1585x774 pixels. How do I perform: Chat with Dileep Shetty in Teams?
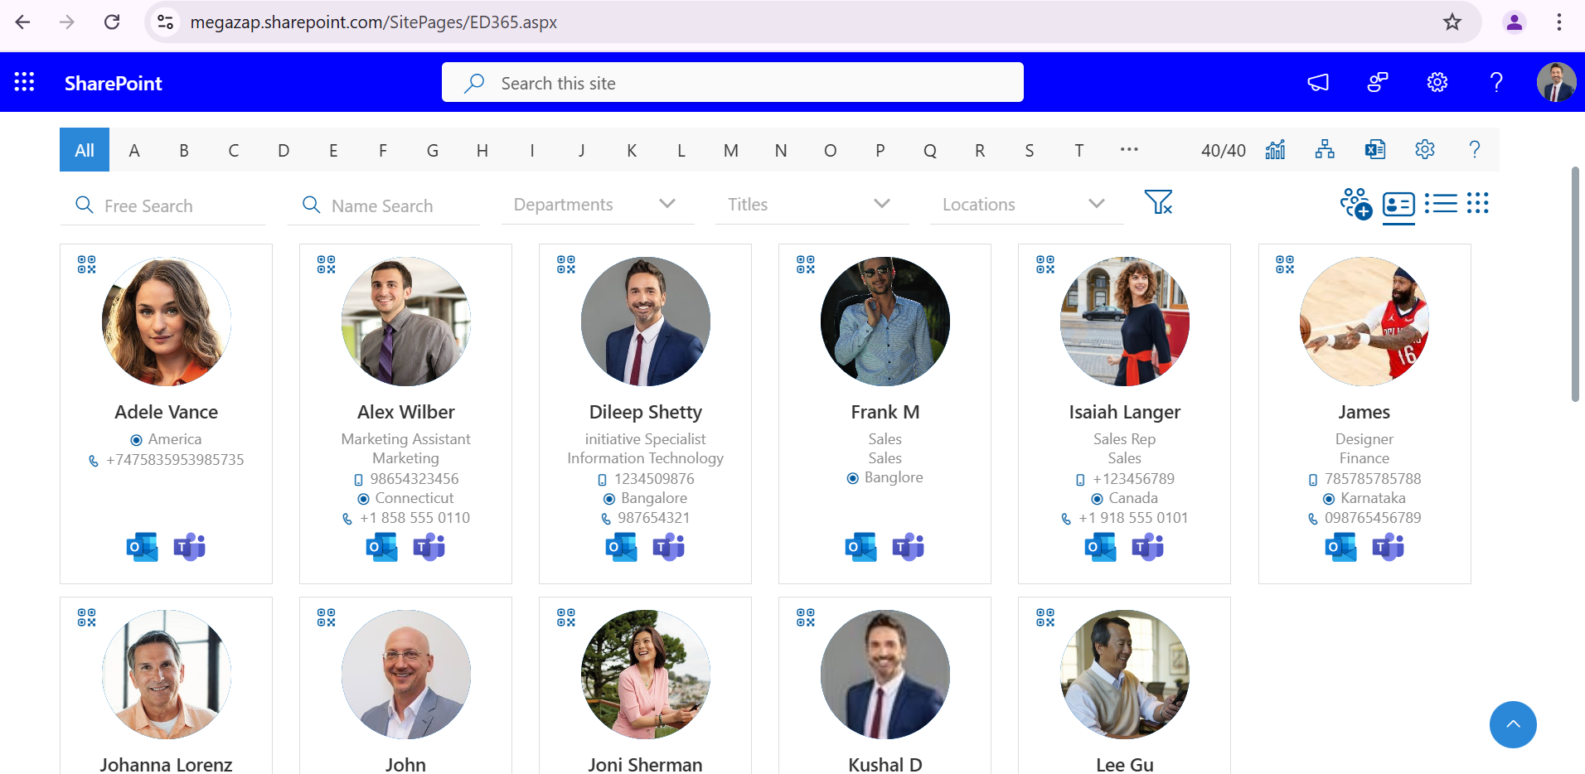point(669,547)
